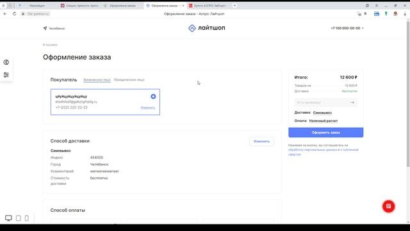
Task: Click the blue card extension icon
Action: (377, 14)
